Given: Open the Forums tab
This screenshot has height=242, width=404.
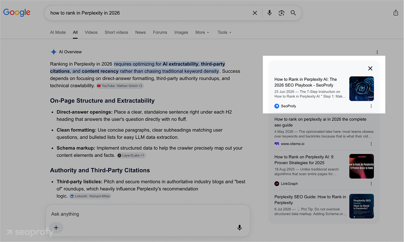Looking at the screenshot, I should tap(160, 32).
